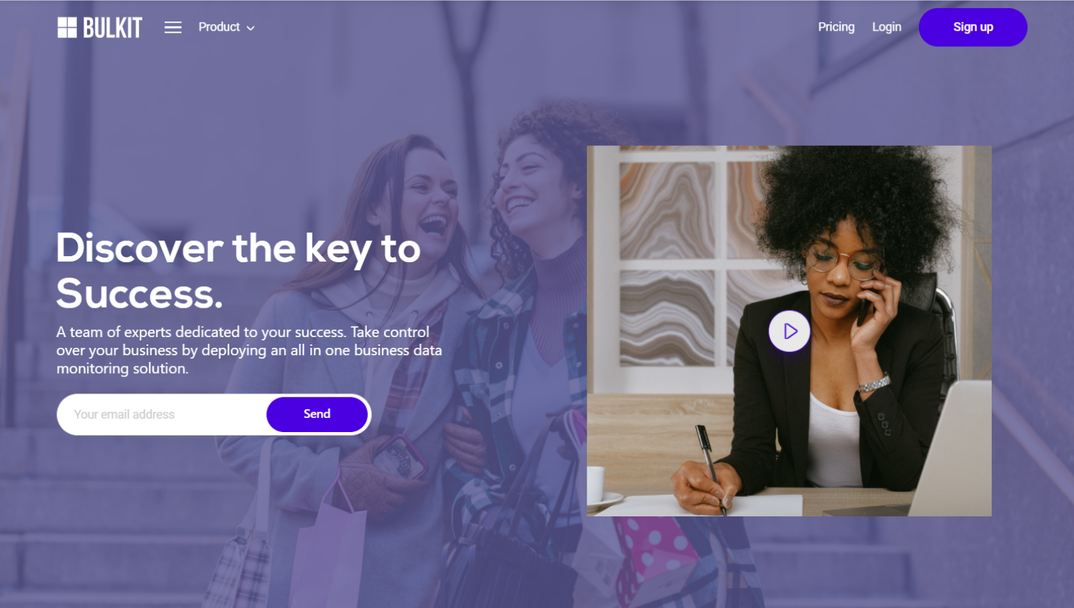Click the word 'Success.' in the headline
The width and height of the screenshot is (1074, 608).
coord(139,294)
